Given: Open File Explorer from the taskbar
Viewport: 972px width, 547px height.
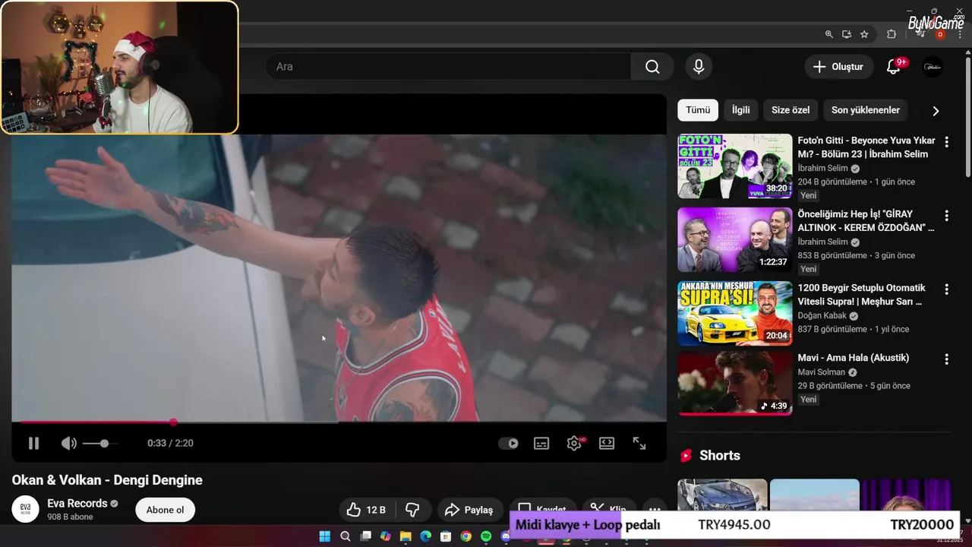Looking at the screenshot, I should pyautogui.click(x=406, y=536).
